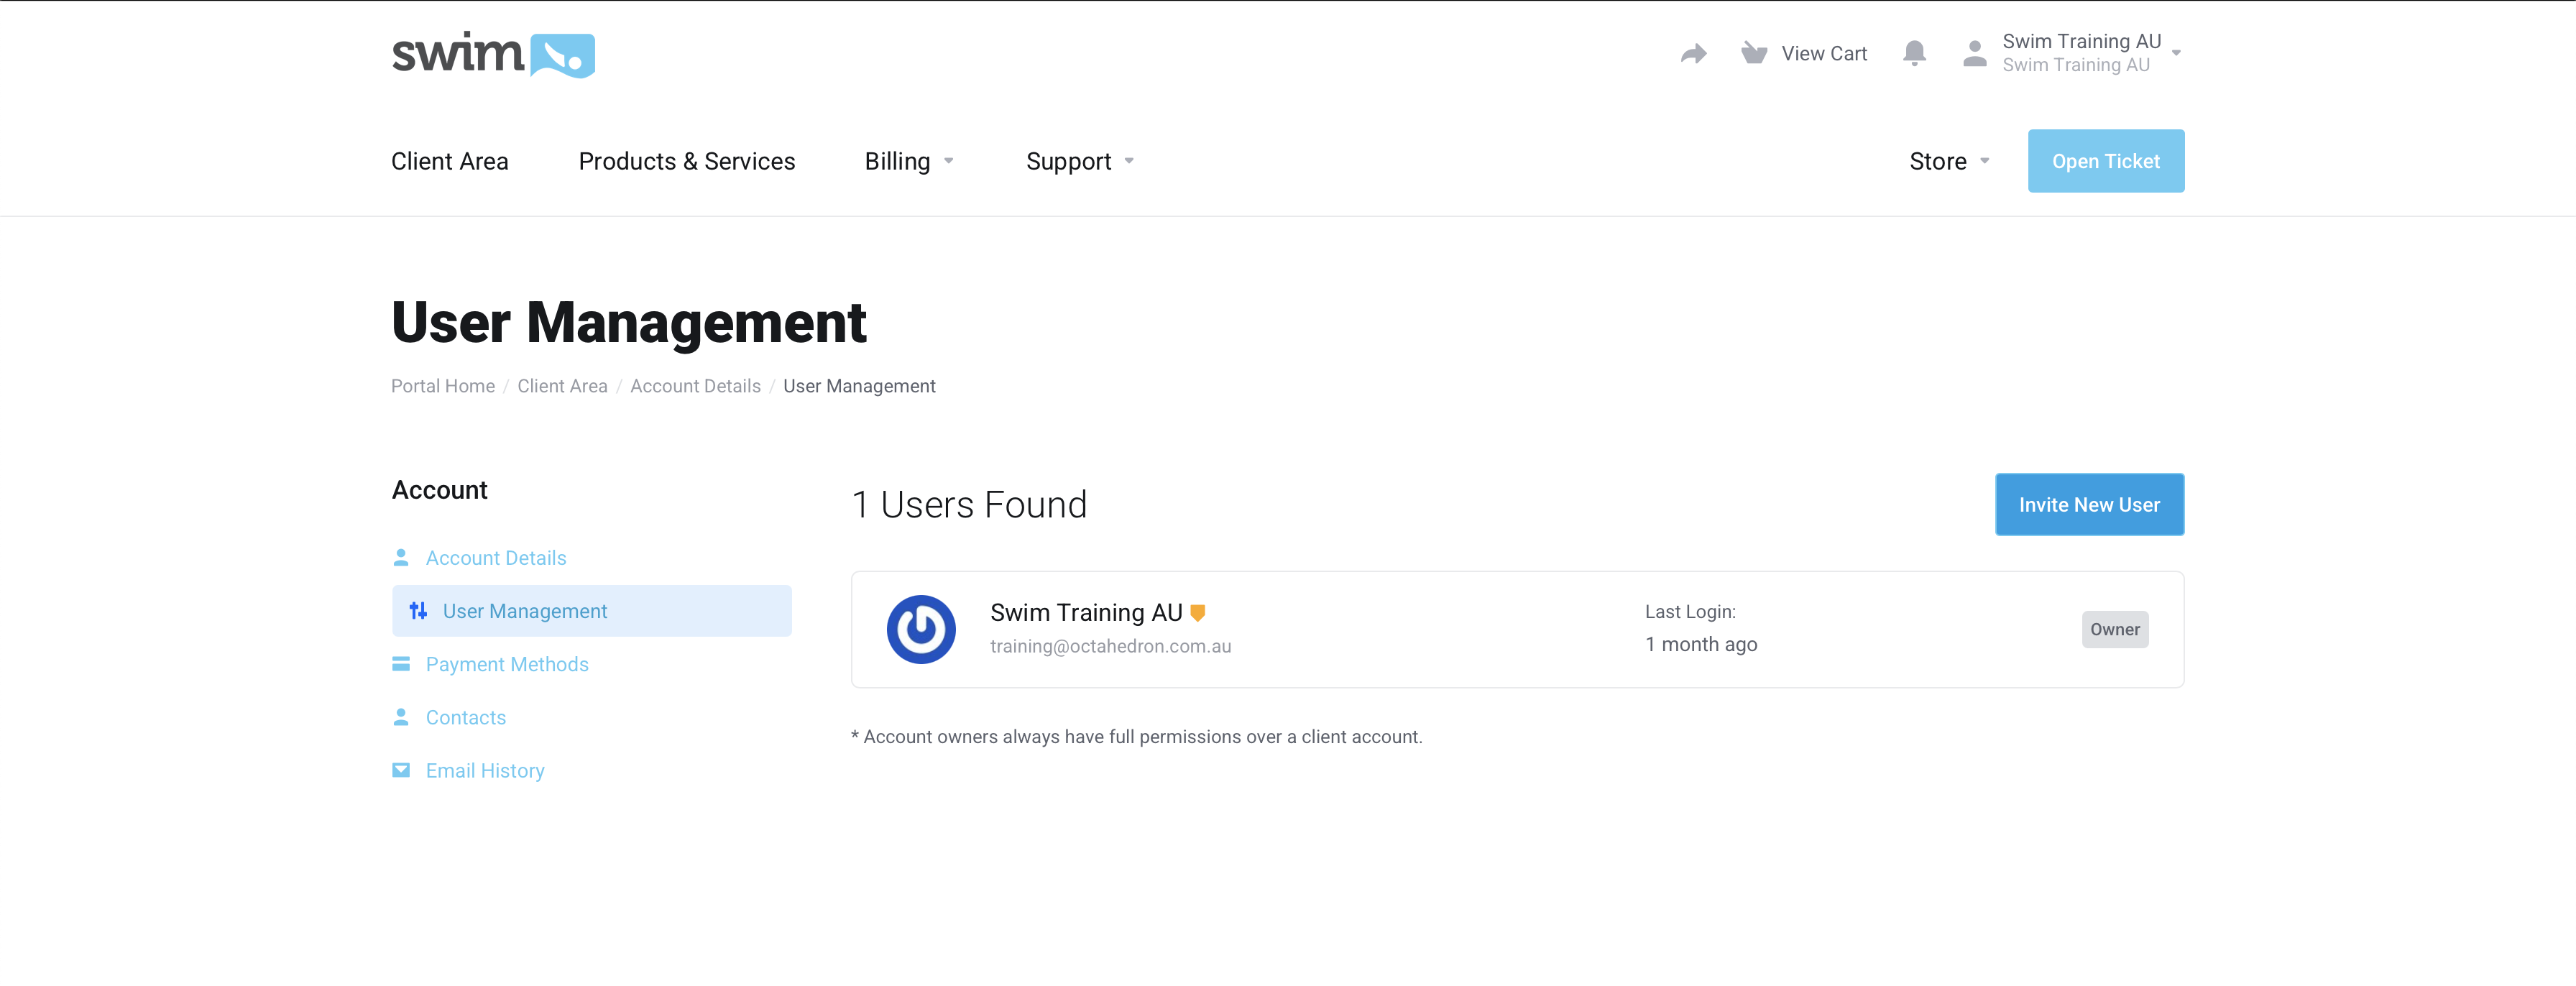Image resolution: width=2576 pixels, height=986 pixels.
Task: Click Email History envelope icon
Action: (401, 769)
